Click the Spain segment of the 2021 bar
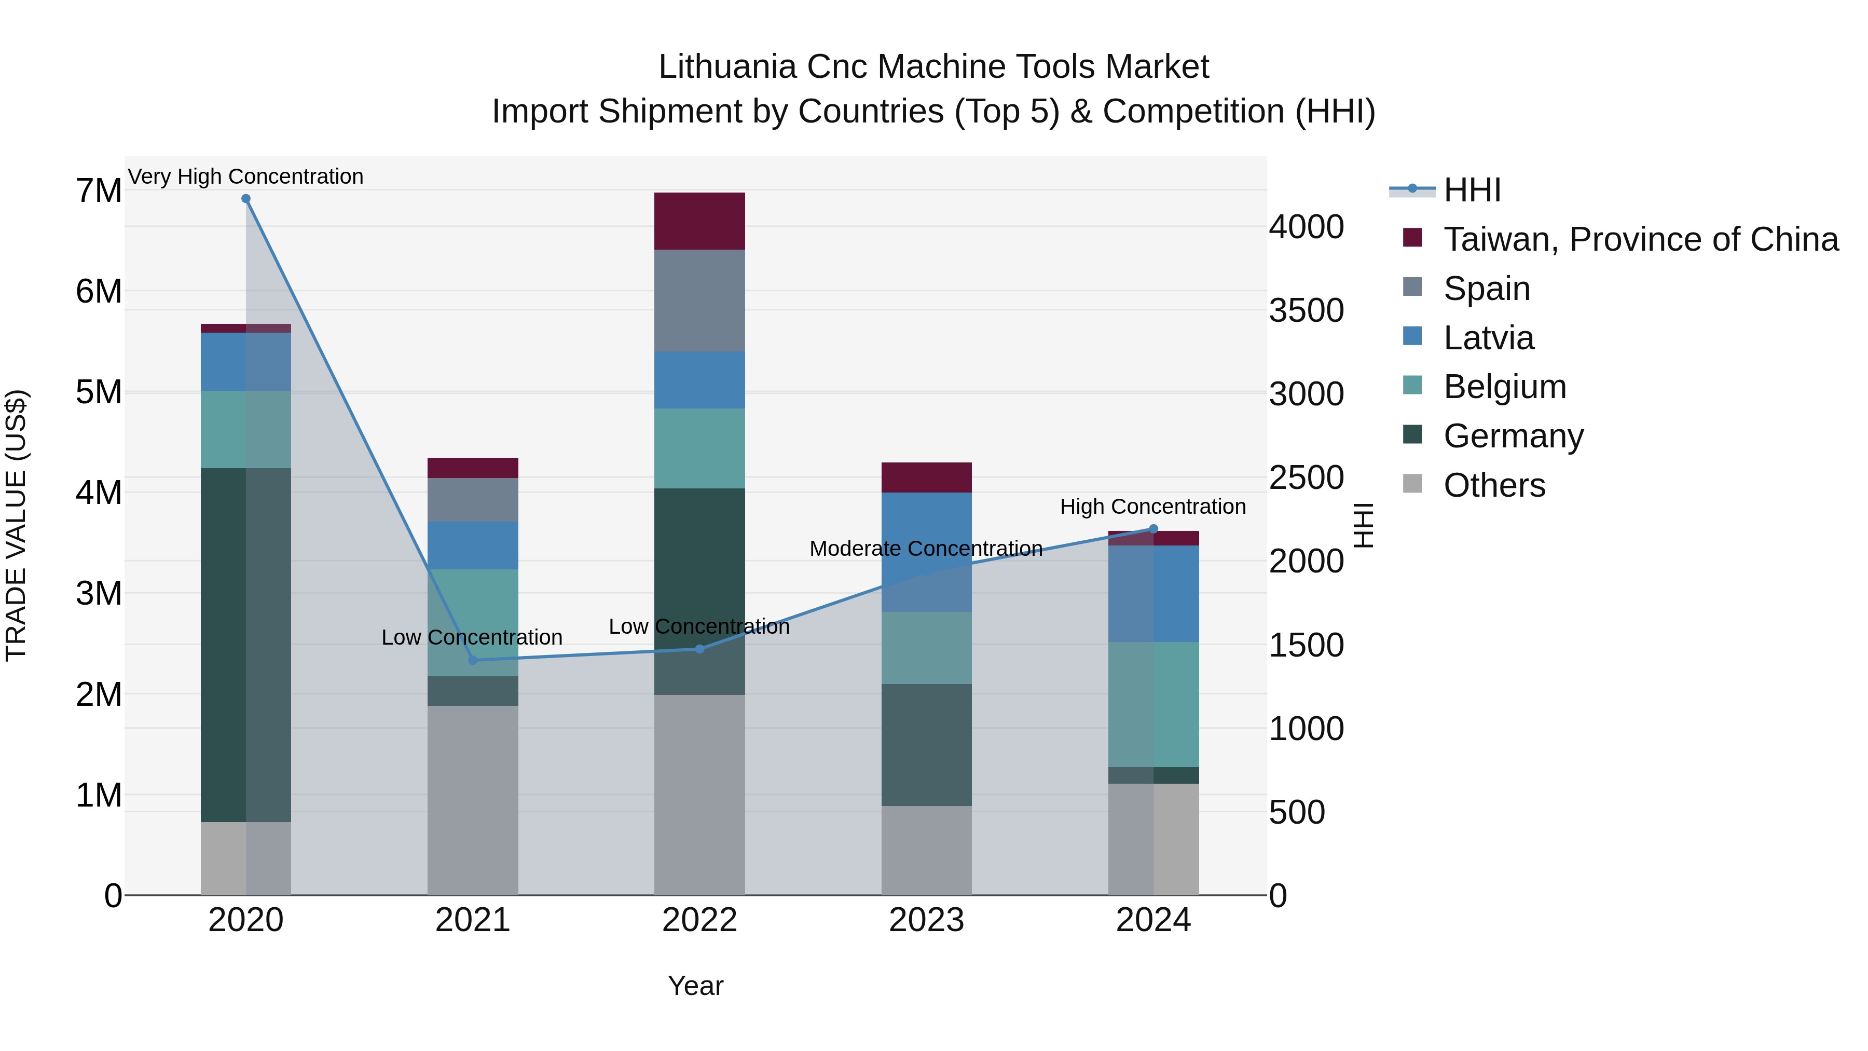 [x=473, y=500]
